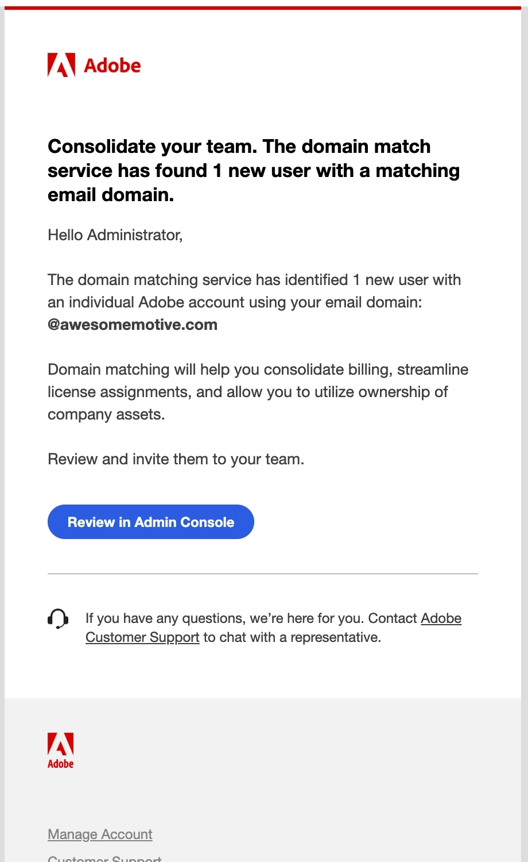Click the Review in Admin Console button
Screen dimensions: 528x862
pos(150,522)
